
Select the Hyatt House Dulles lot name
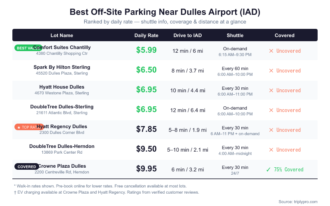62,87
